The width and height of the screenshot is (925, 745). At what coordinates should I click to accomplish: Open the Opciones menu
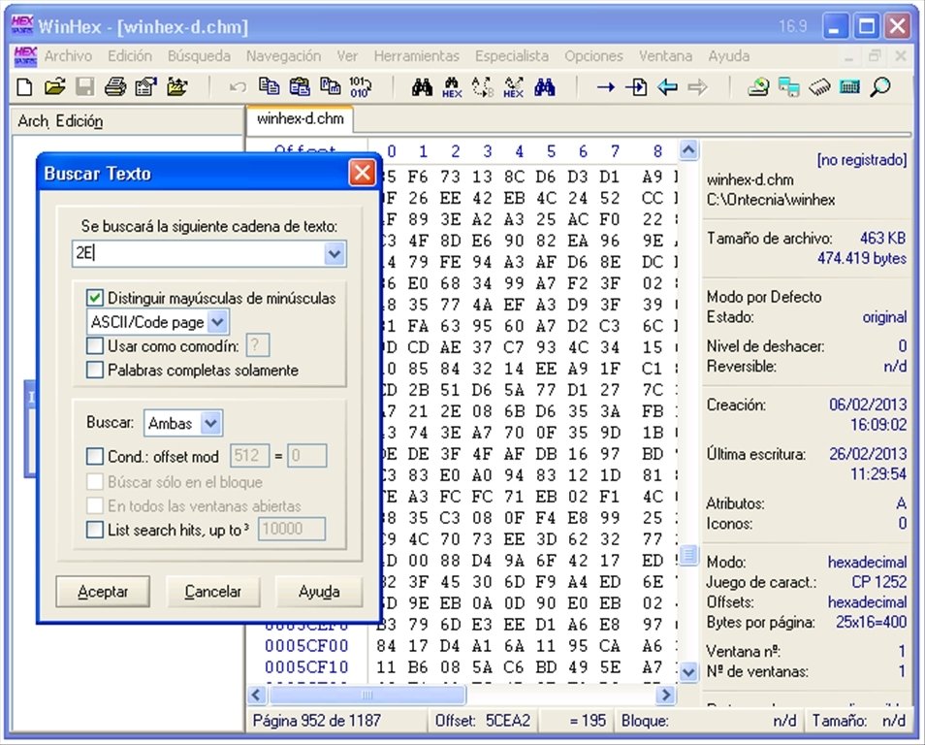(x=593, y=55)
